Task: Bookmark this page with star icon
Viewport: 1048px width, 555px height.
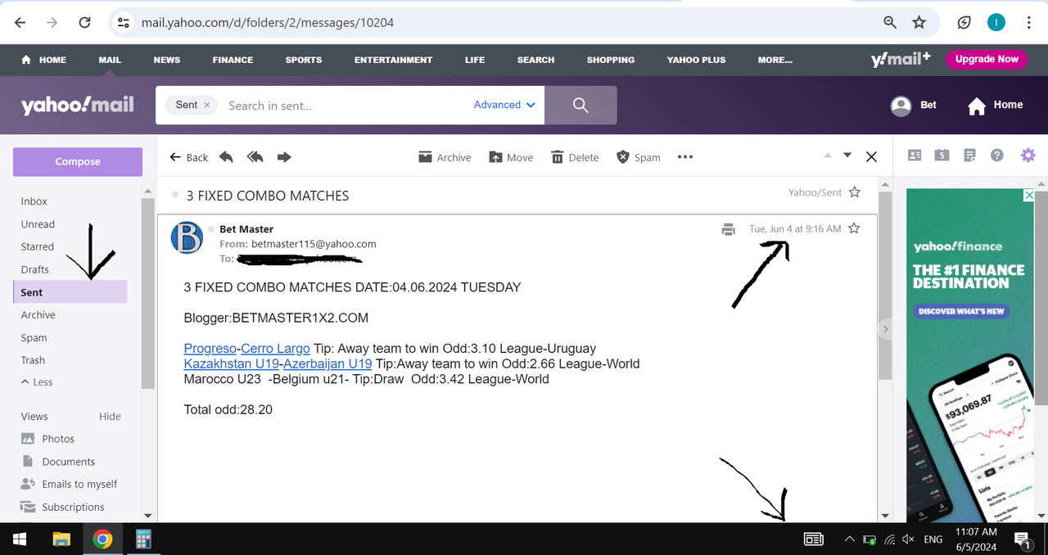Action: click(919, 23)
